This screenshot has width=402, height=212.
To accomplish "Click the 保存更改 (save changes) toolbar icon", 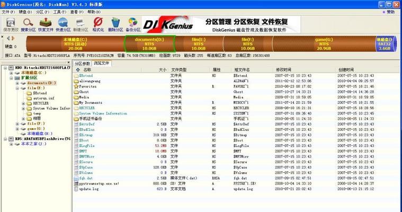I will click(11, 24).
